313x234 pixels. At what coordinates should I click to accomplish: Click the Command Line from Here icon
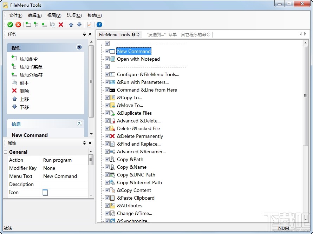click(112, 90)
